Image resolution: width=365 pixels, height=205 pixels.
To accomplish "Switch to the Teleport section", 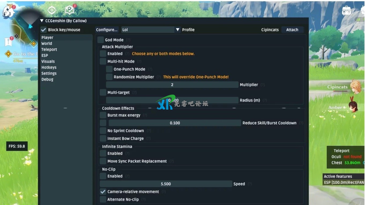I will (49, 50).
